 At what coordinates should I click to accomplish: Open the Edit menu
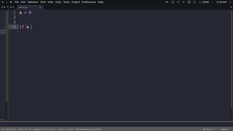pyautogui.click(x=23, y=2)
